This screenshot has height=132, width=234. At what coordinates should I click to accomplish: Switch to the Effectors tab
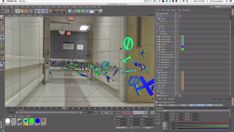[206, 105]
